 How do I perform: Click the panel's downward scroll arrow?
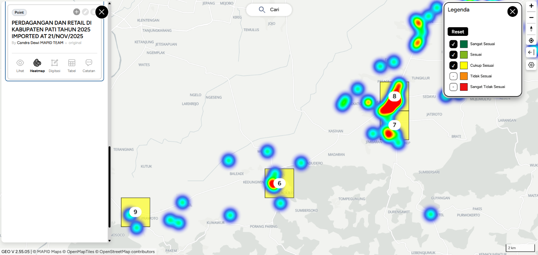coord(109,241)
